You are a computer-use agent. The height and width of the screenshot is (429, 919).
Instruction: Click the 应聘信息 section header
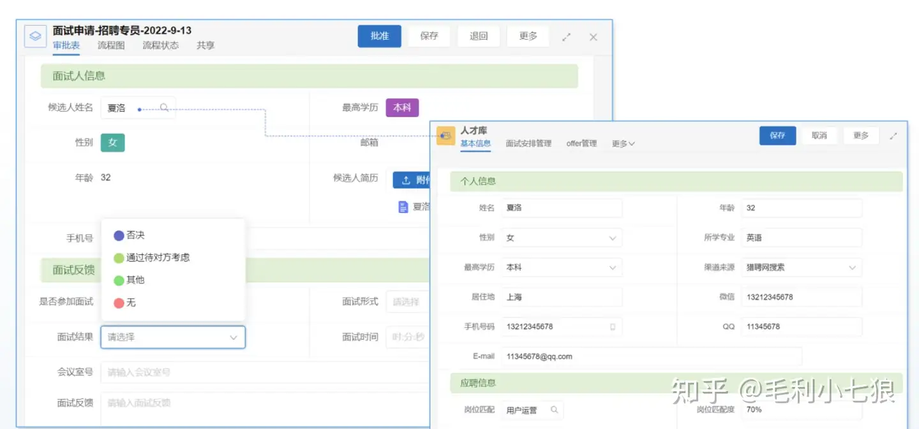pyautogui.click(x=676, y=383)
